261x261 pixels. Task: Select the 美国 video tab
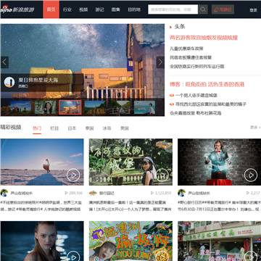click(x=125, y=128)
